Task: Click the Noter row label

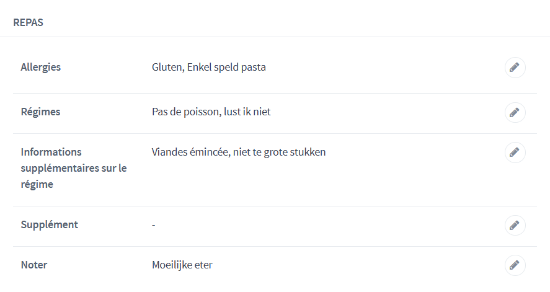Action: click(34, 265)
